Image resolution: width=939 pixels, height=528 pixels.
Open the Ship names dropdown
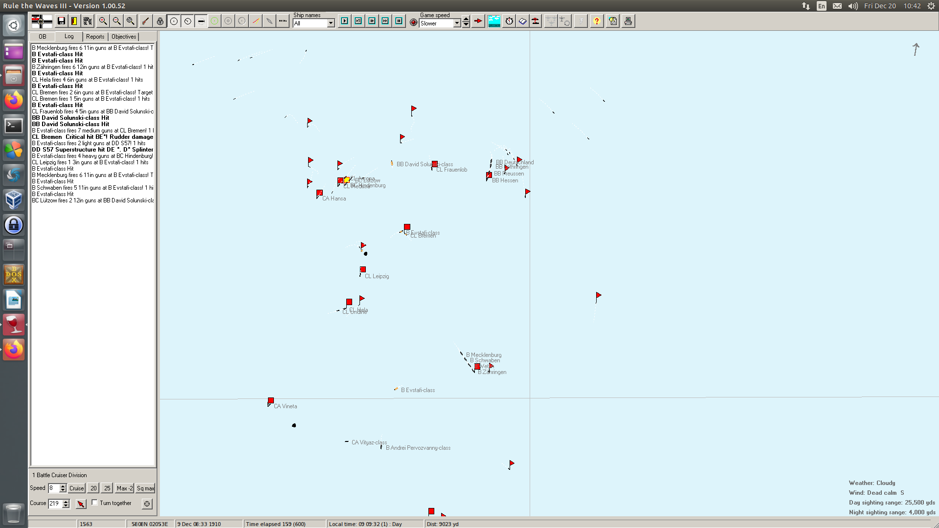(x=331, y=23)
